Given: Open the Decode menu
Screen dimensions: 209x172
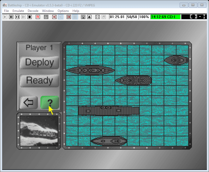Looking at the screenshot, I should (33, 11).
